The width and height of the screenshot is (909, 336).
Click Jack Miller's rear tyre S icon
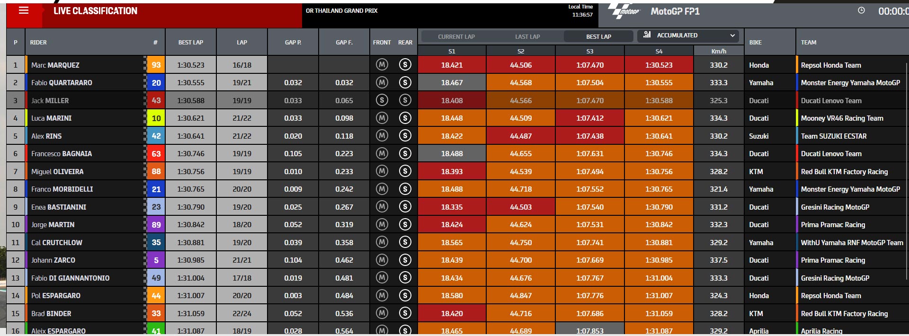pyautogui.click(x=405, y=100)
